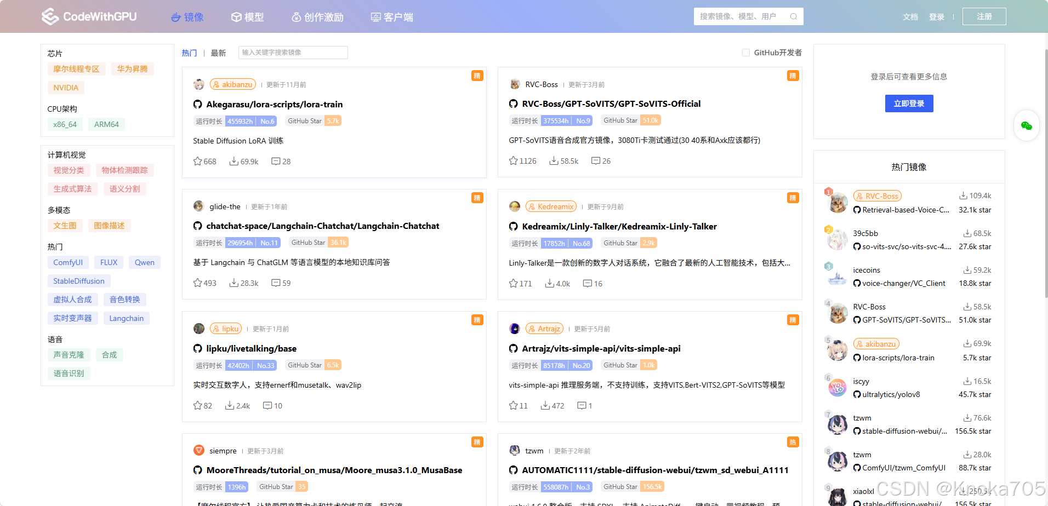Click the RVC-Boss cat avatar in card header
The height and width of the screenshot is (506, 1048).
tap(515, 84)
